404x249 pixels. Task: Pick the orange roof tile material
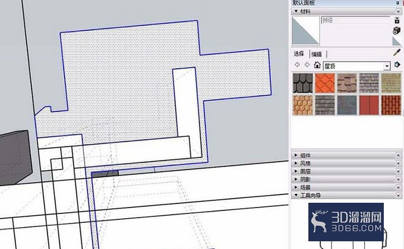(x=325, y=83)
